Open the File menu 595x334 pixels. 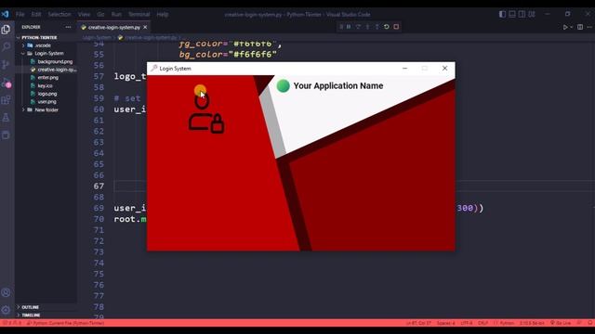pos(20,15)
